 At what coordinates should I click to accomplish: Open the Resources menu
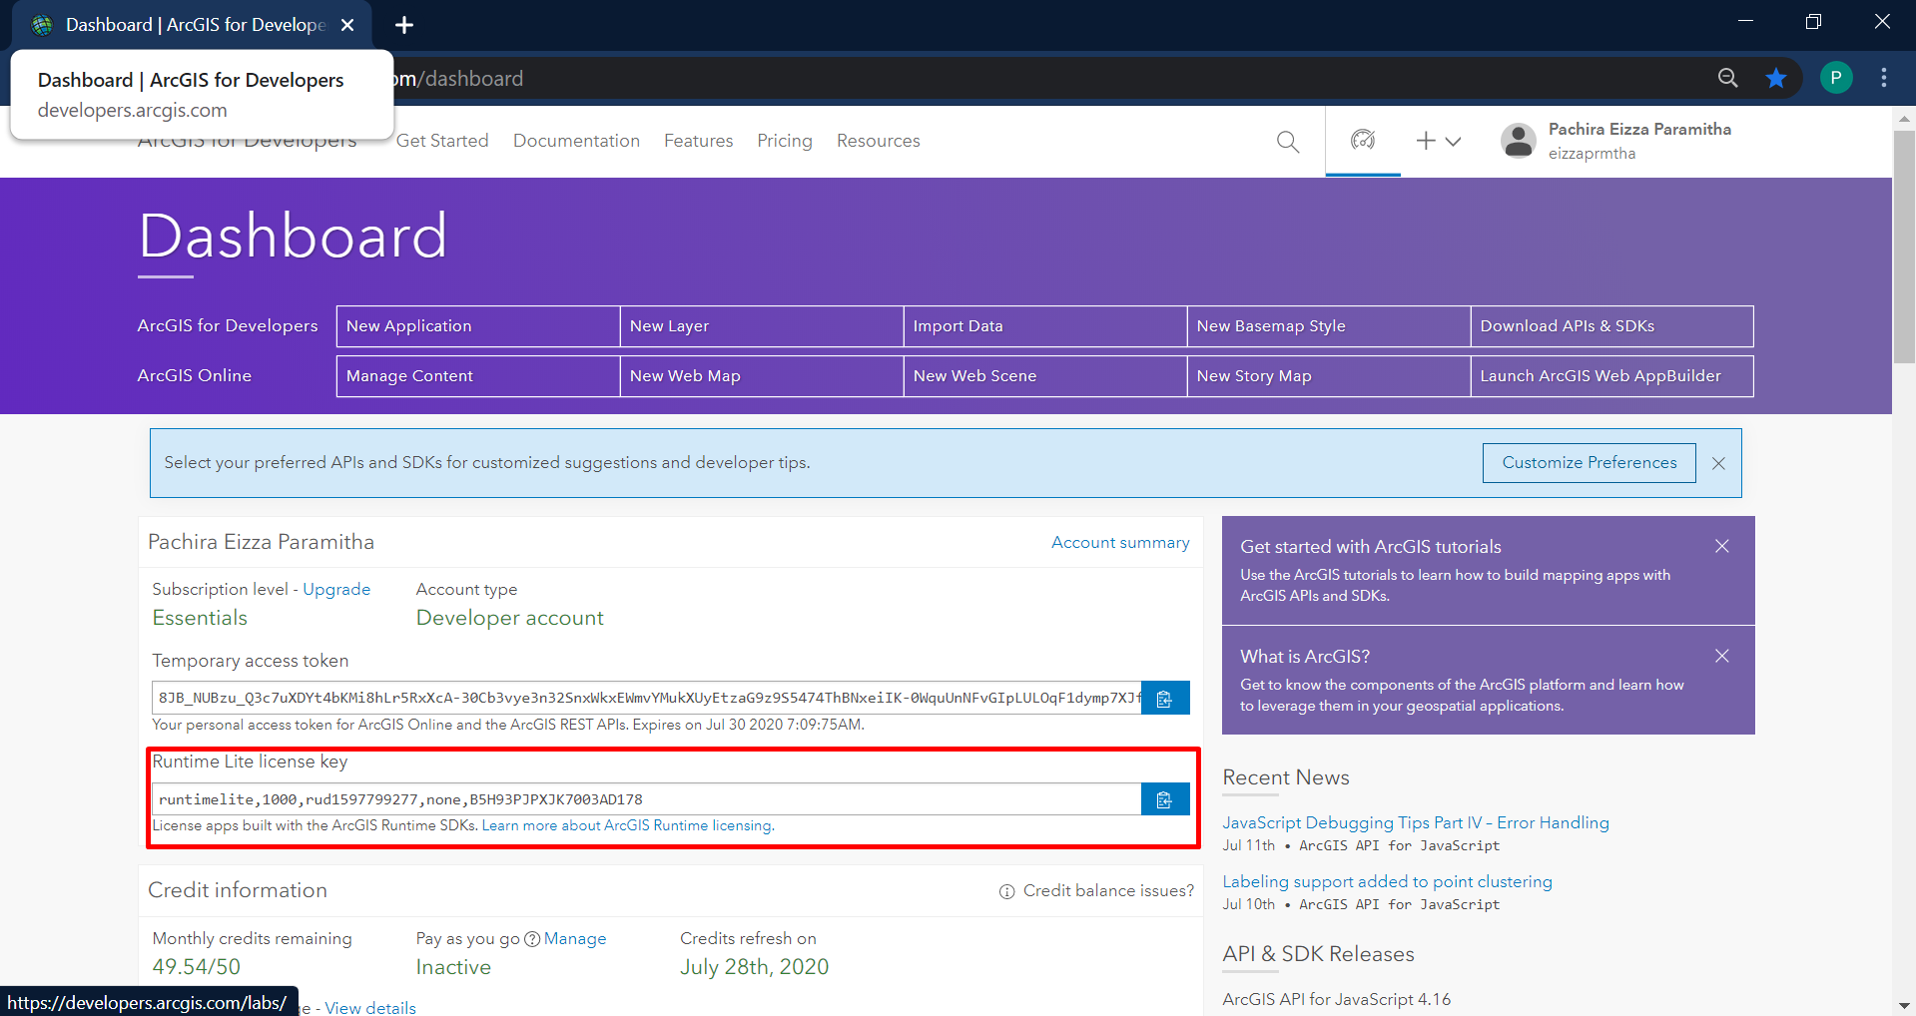click(x=879, y=141)
